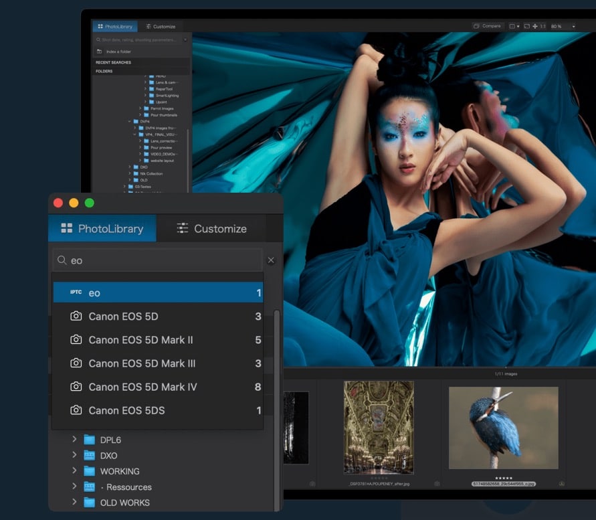Clear the search with the X button
Screen dimensions: 596x520
tap(271, 260)
